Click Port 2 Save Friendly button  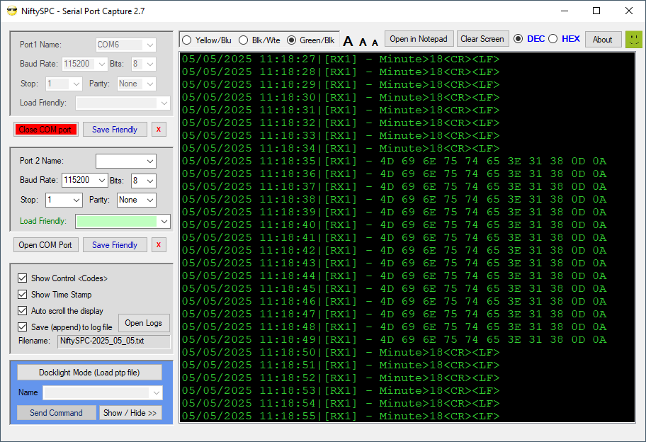[x=115, y=244]
